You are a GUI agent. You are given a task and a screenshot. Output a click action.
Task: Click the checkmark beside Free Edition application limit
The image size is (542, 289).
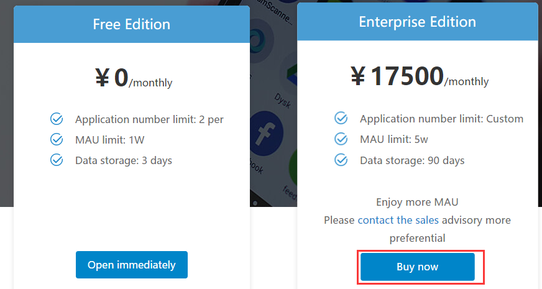click(57, 119)
